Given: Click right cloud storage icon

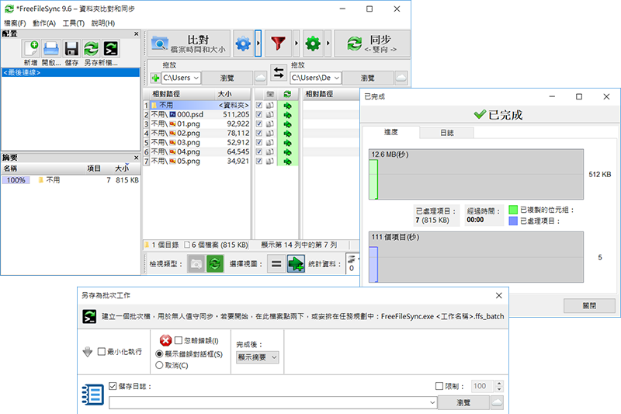Looking at the screenshot, I should click(x=401, y=78).
